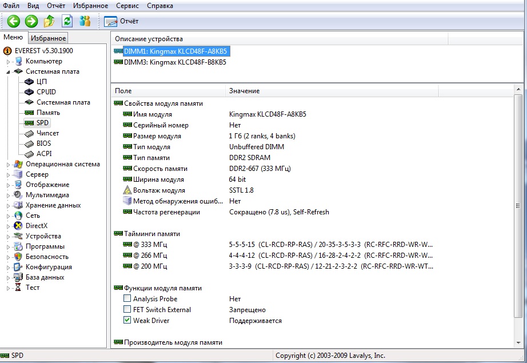Click the Компьютер icon in tree
Viewport: 527px width, 363px height.
[x=19, y=61]
